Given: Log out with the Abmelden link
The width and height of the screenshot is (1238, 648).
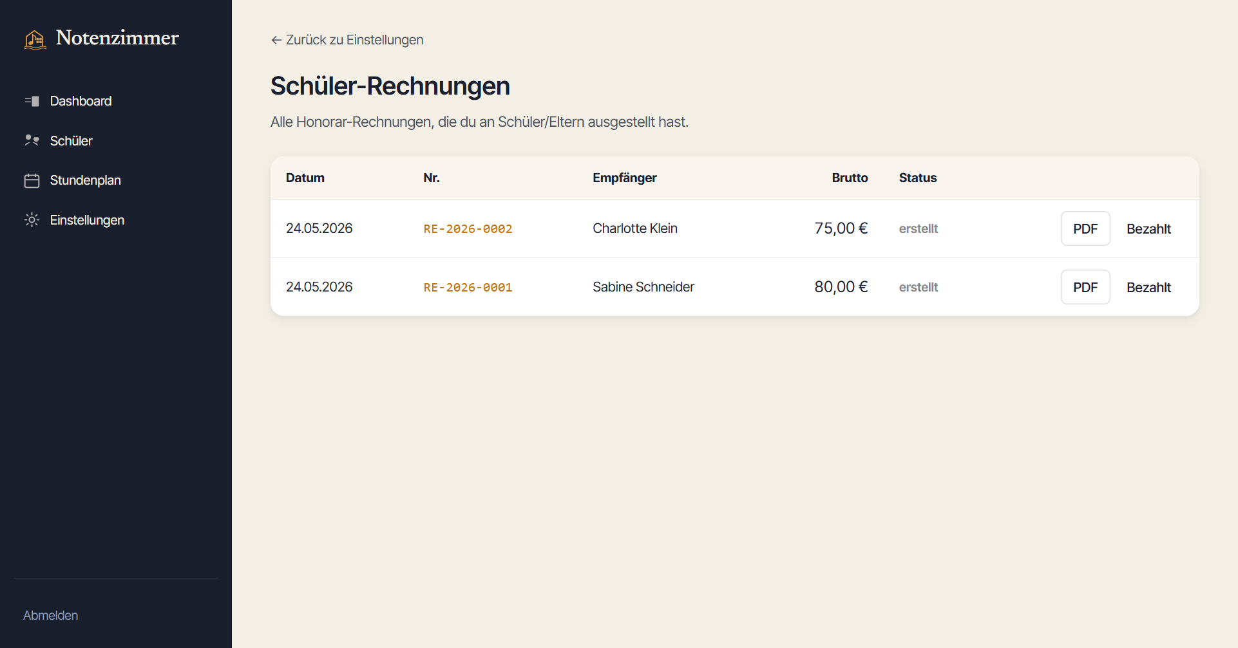Looking at the screenshot, I should coord(50,615).
